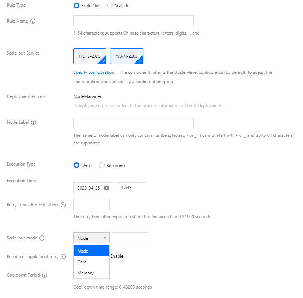Image resolution: width=303 pixels, height=298 pixels.
Task: Select the Scale Out rule type
Action: click(x=77, y=6)
